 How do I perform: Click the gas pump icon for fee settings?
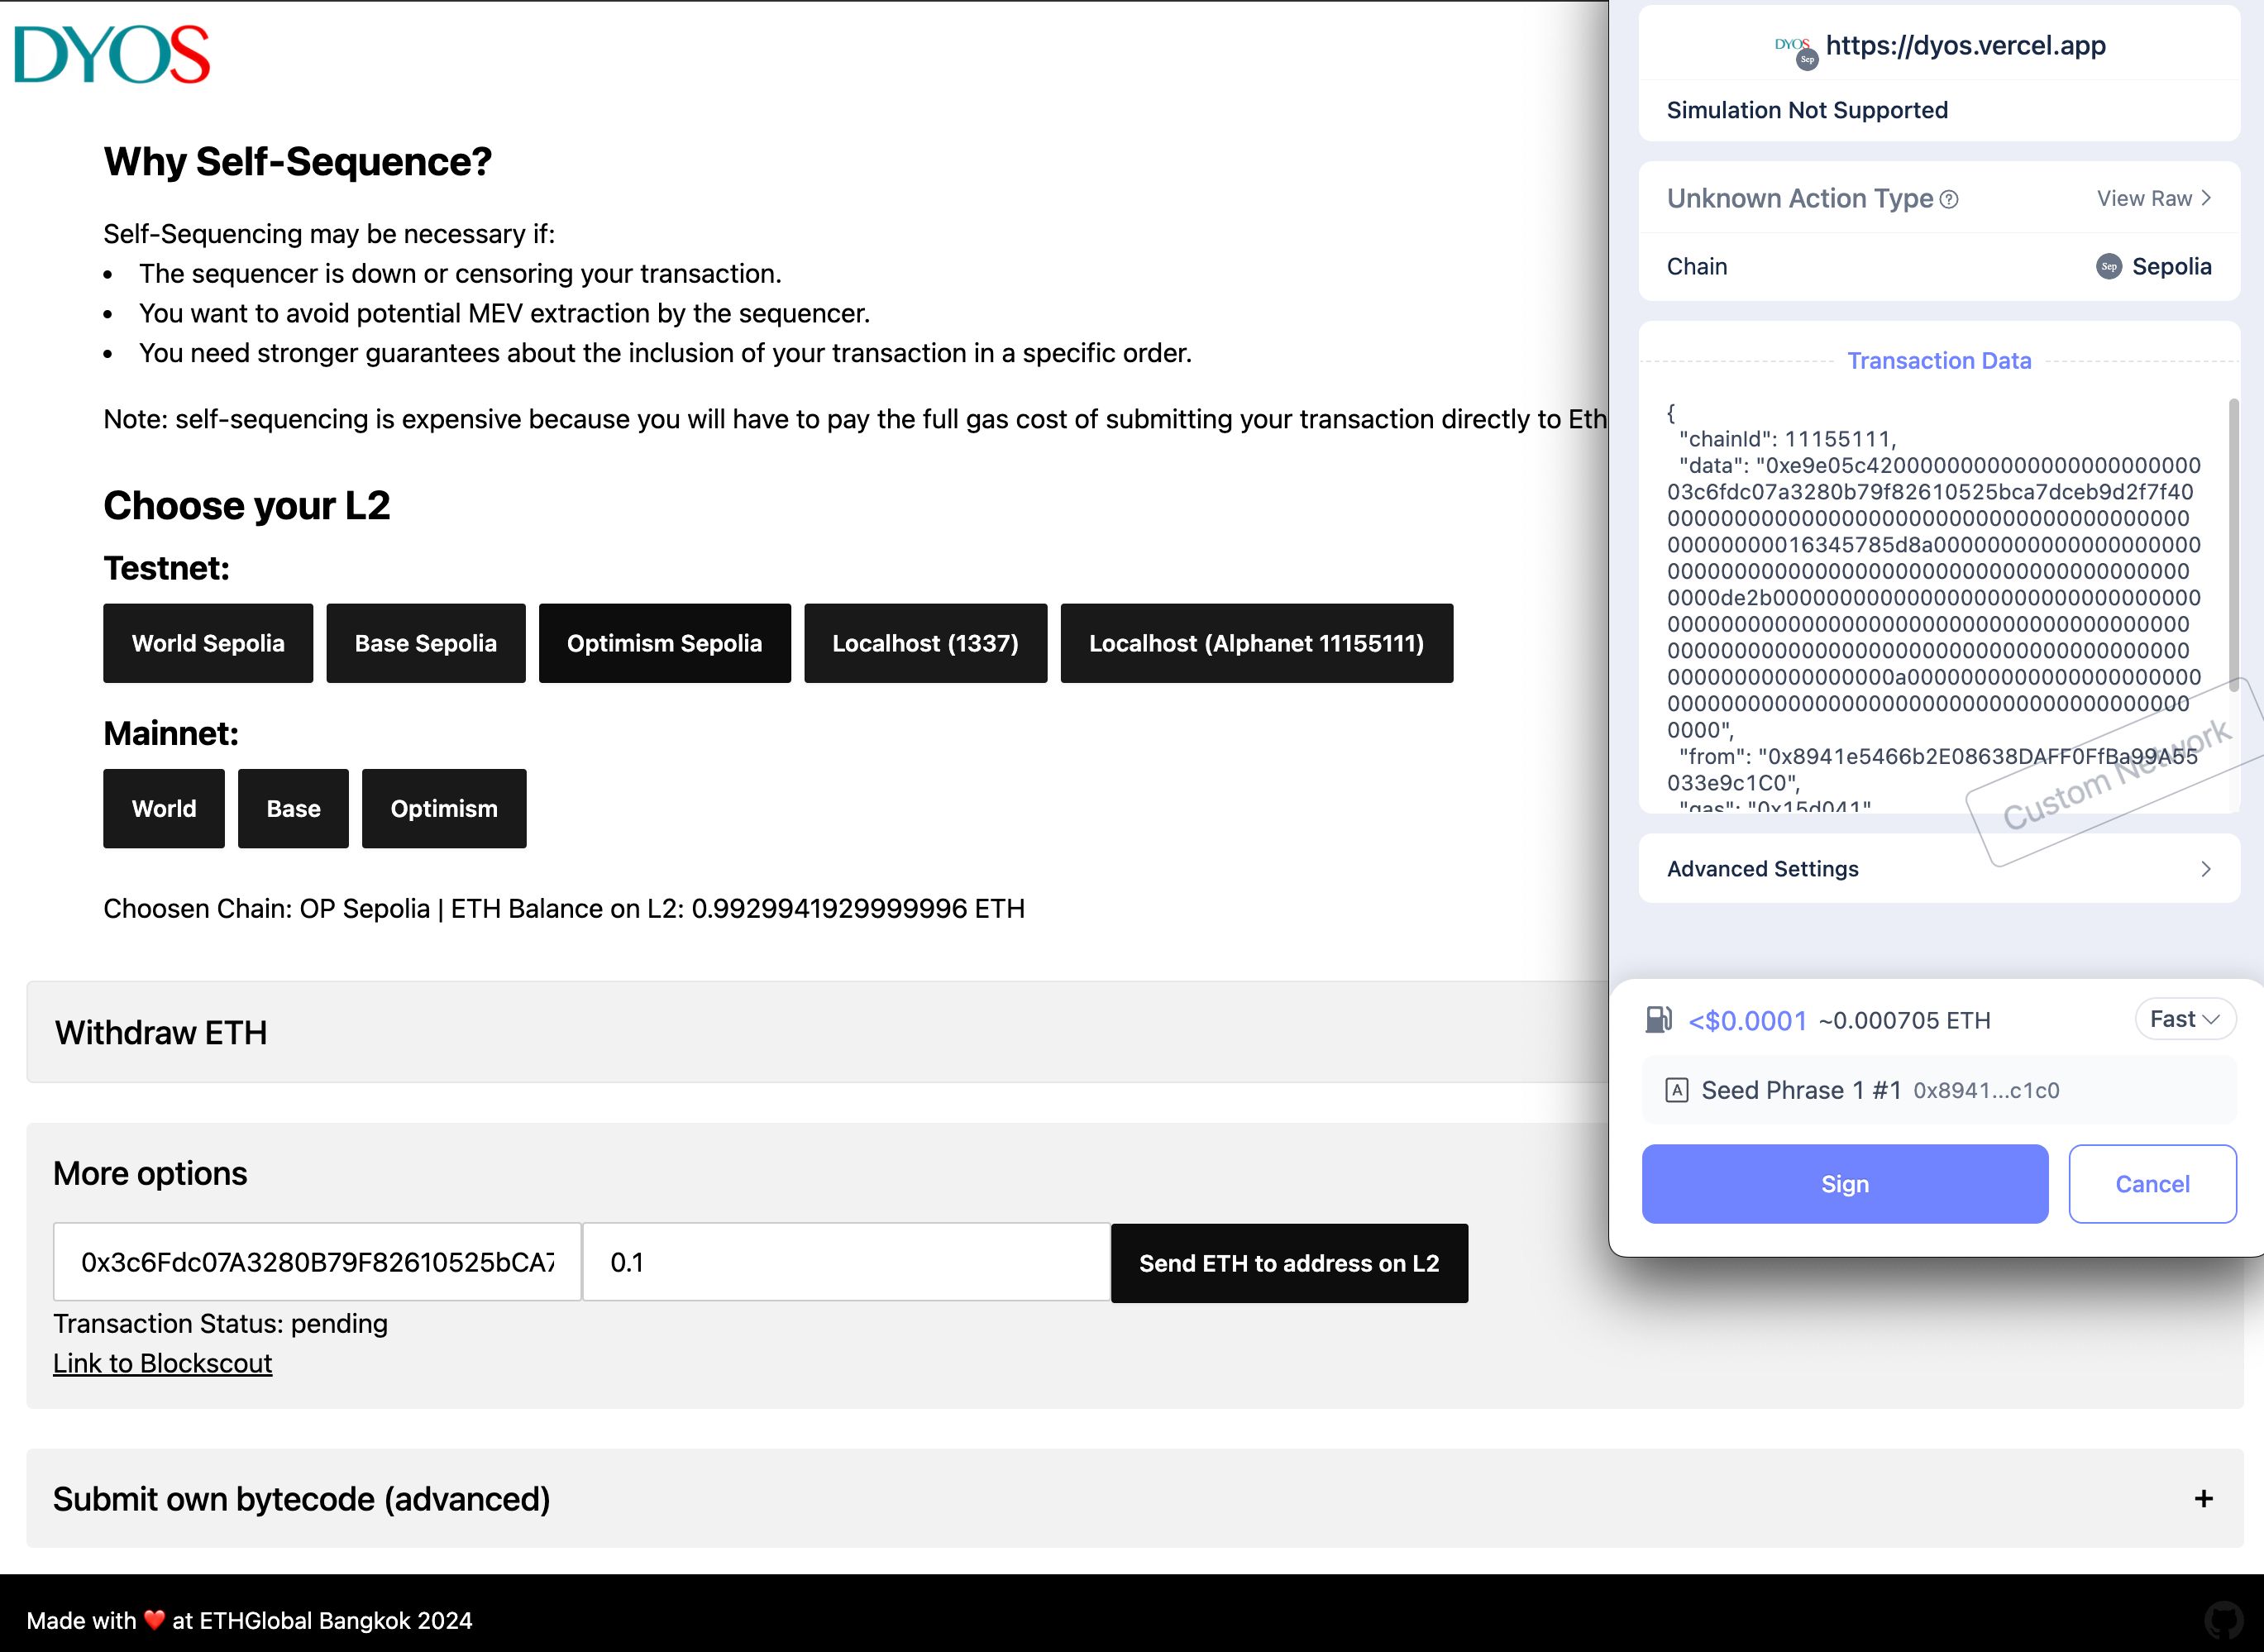[1660, 1019]
